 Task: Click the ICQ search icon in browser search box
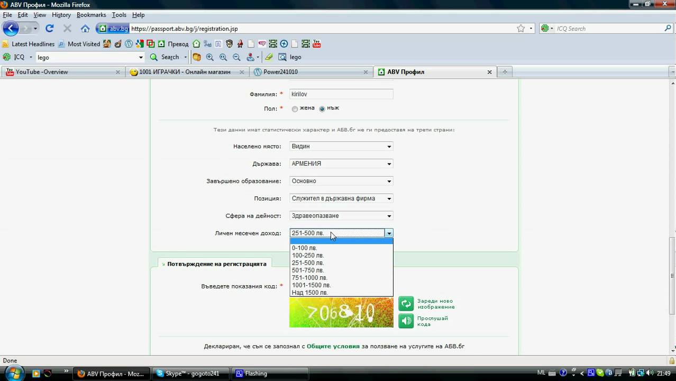coord(545,29)
